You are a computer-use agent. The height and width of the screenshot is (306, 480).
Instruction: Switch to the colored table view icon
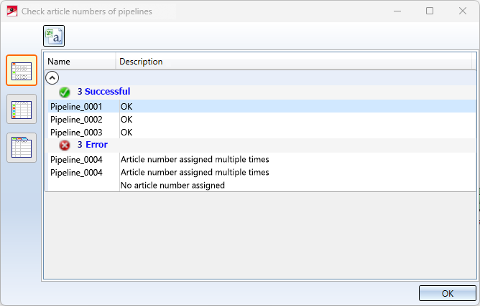click(x=22, y=109)
